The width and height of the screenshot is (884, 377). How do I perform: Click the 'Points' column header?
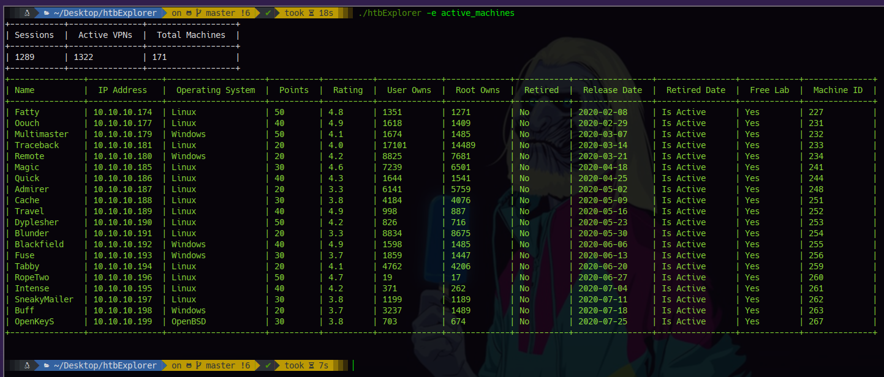pos(294,90)
